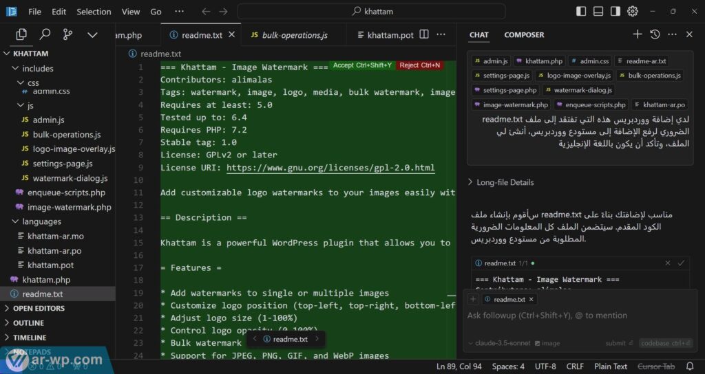Viewport: 705px width, 374px height.
Task: Click the Explorer files icon
Action: click(x=21, y=34)
